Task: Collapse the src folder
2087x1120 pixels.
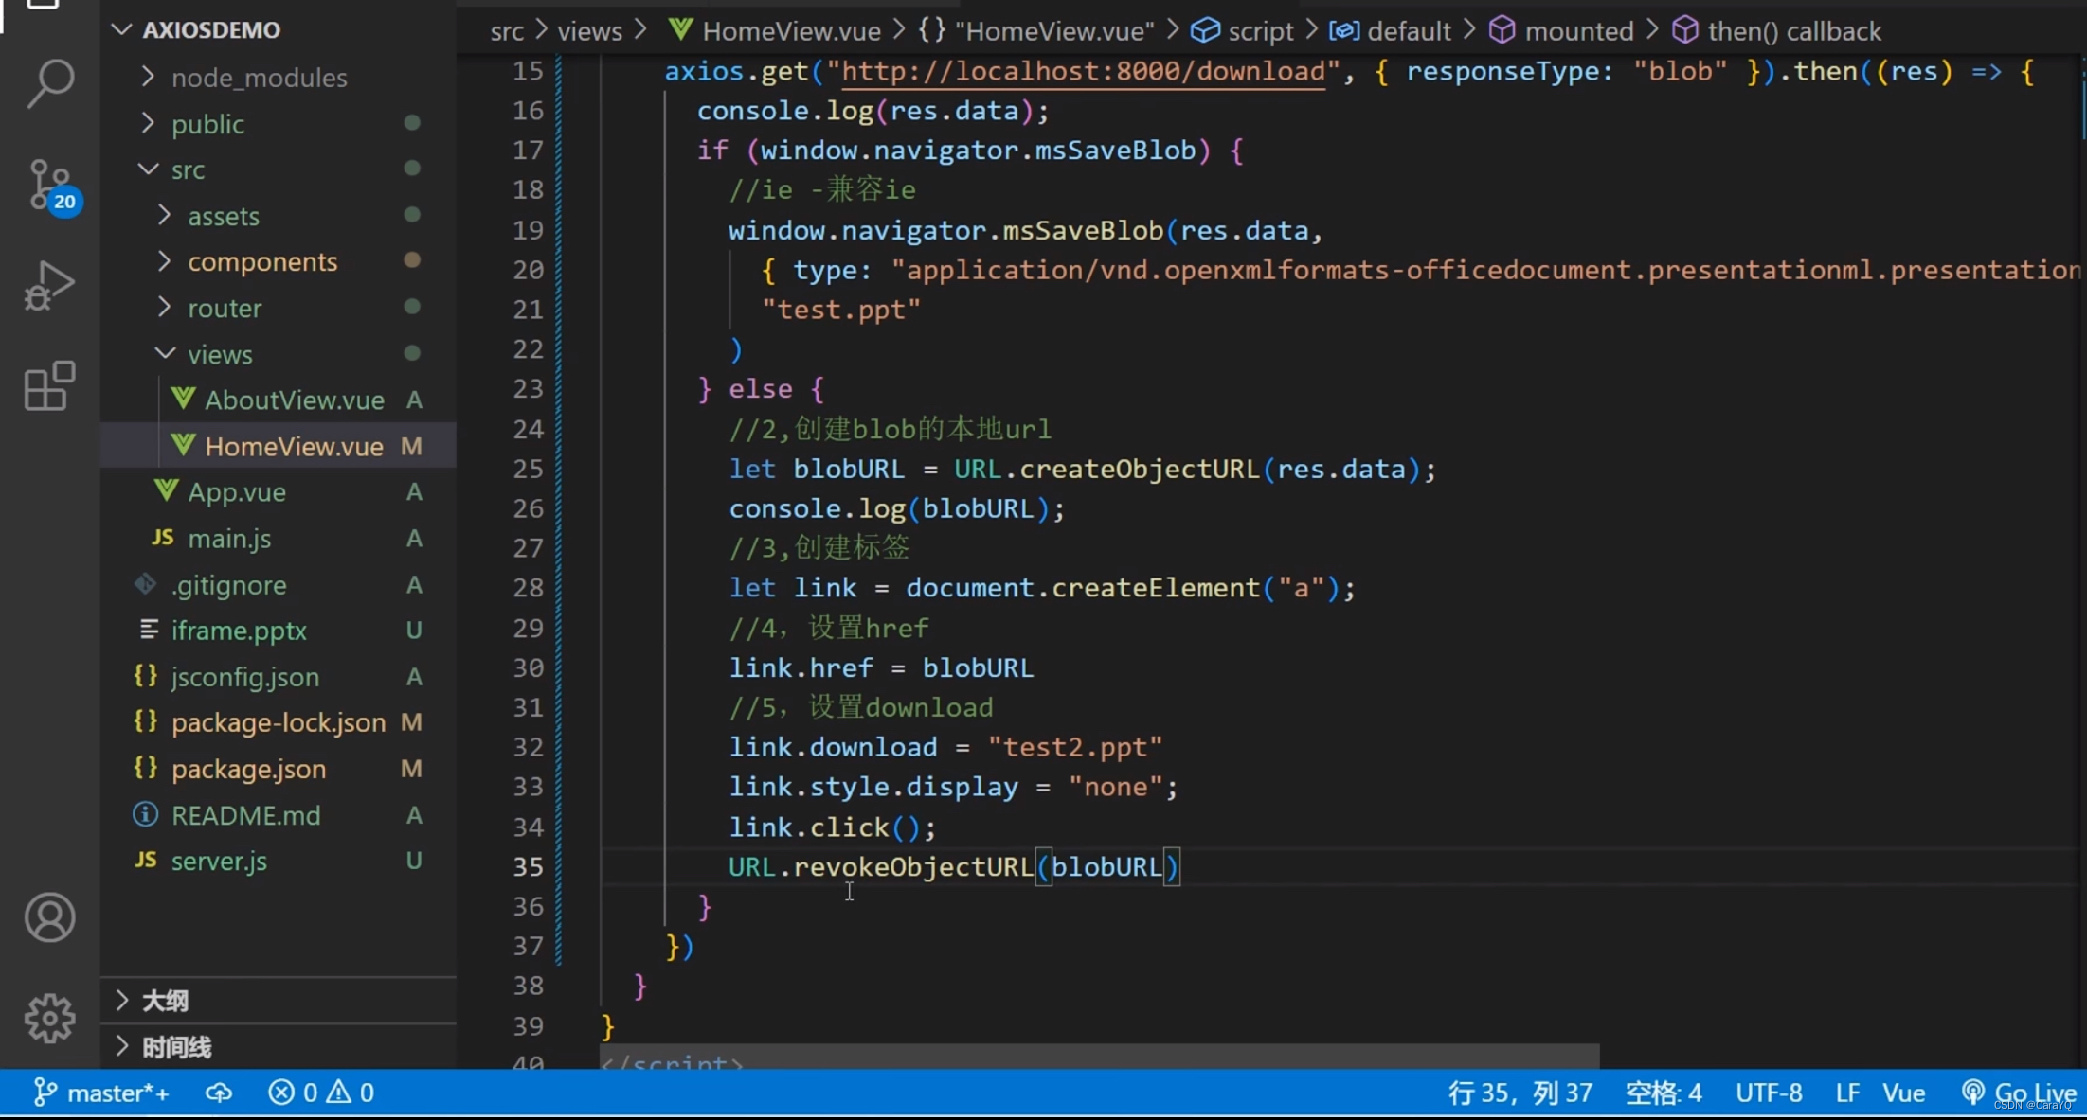Action: coord(279,170)
